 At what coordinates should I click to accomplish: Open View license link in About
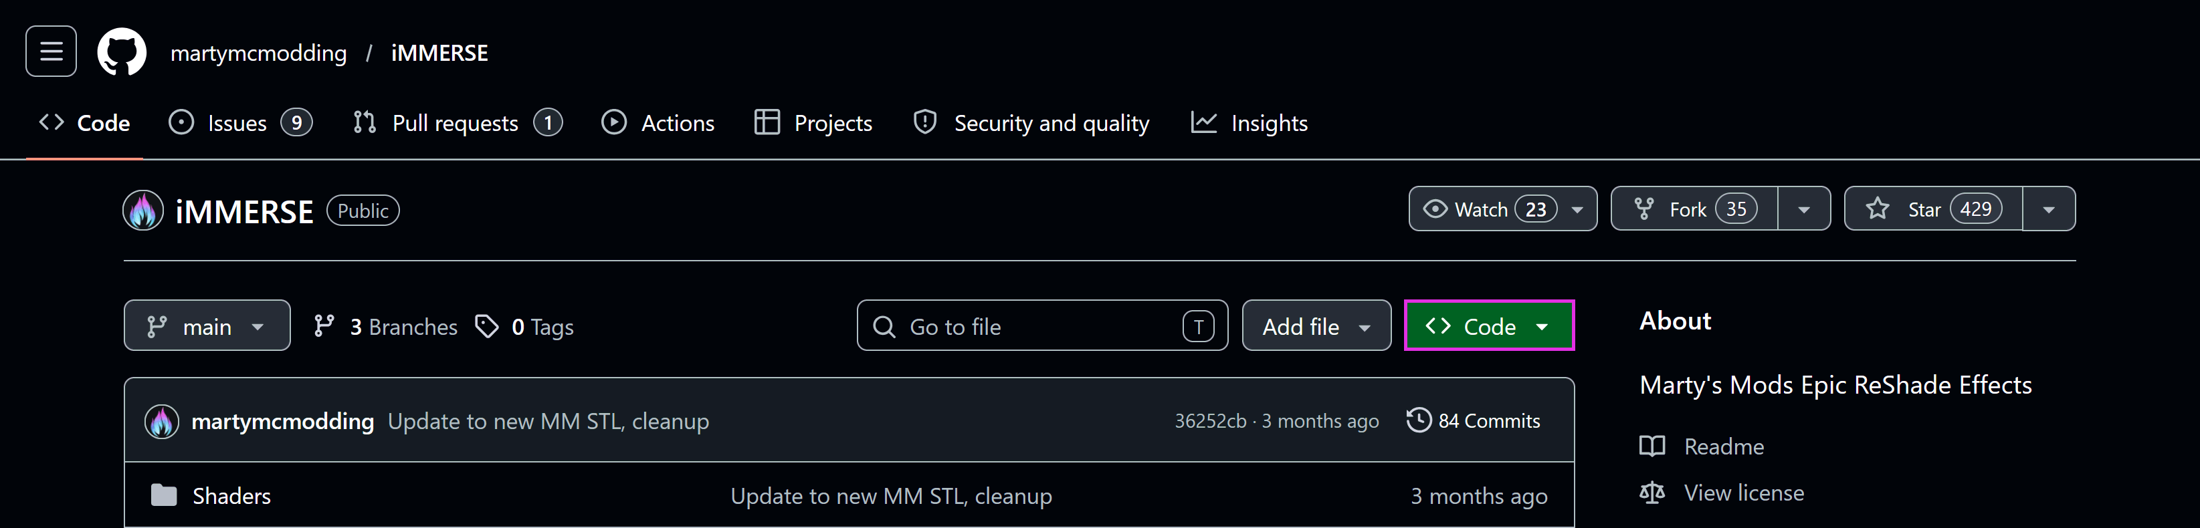[1722, 493]
